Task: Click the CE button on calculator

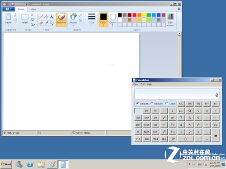Action: 189,111
